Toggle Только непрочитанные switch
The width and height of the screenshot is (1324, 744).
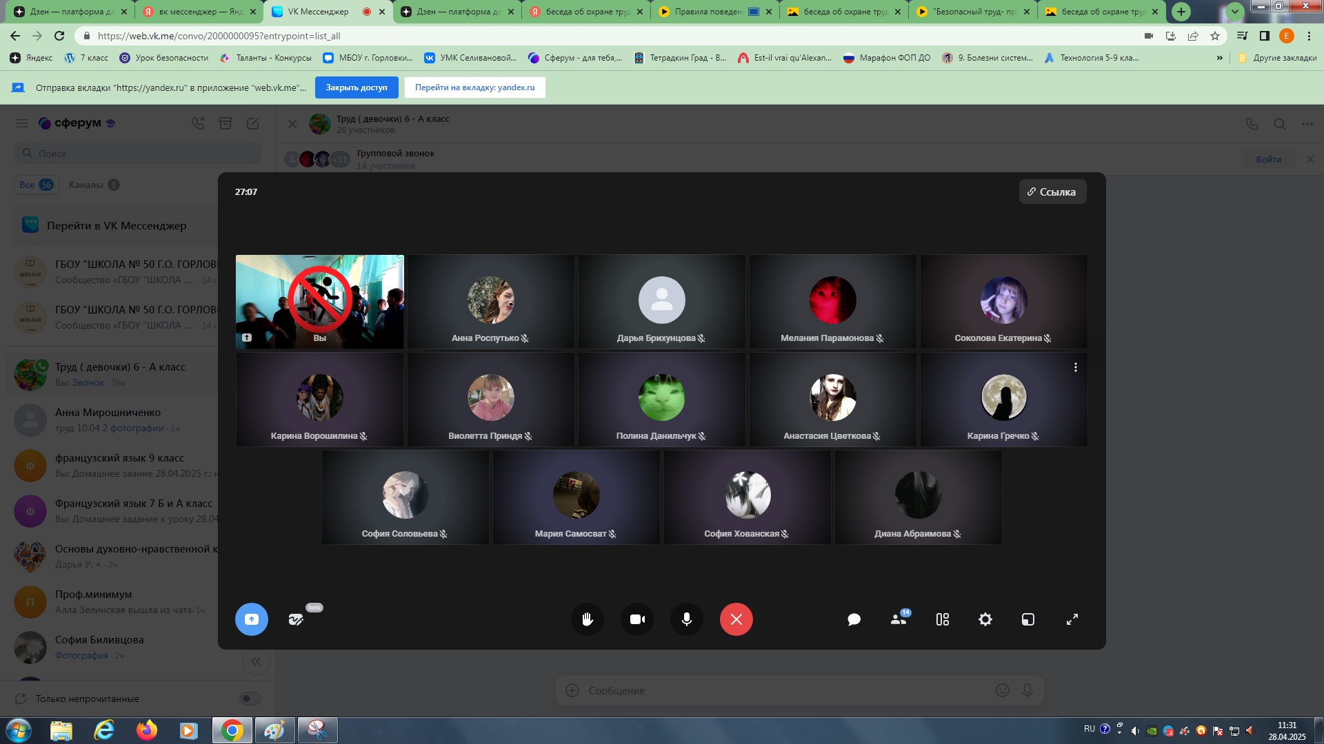(x=250, y=699)
